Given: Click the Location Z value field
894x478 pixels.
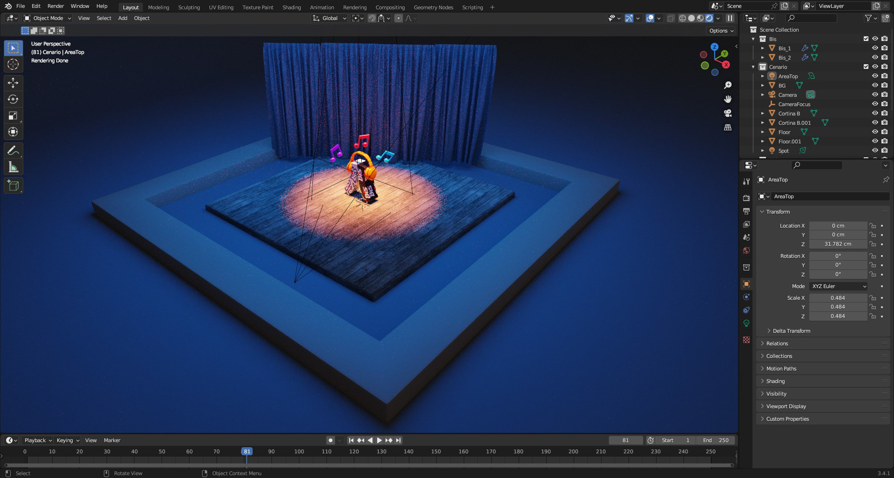Looking at the screenshot, I should pos(838,244).
